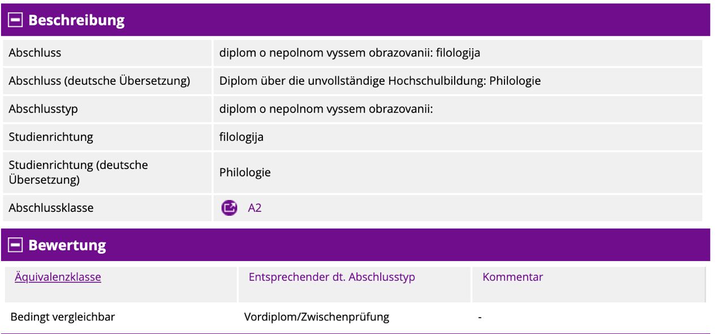Open external link icon beside A2
This screenshot has height=334, width=724.
tap(229, 208)
